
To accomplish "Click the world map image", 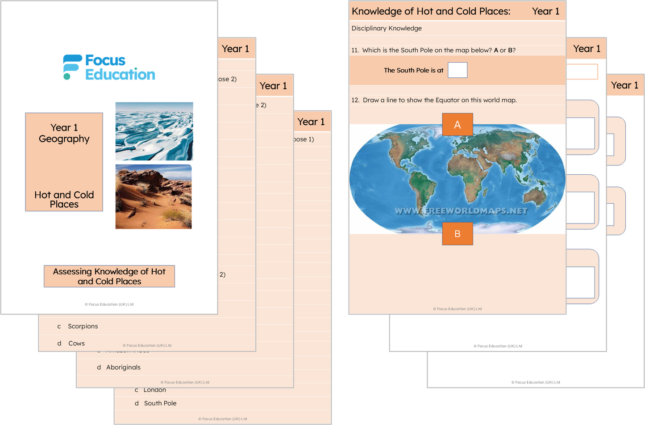I will click(x=457, y=179).
